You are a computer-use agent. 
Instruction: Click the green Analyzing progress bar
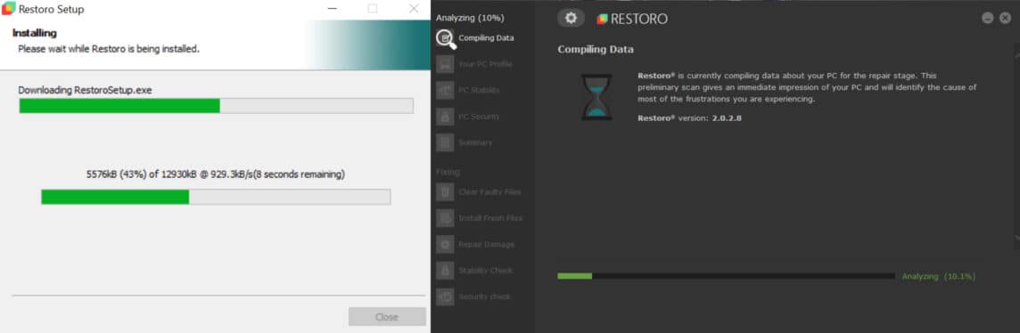click(726, 276)
